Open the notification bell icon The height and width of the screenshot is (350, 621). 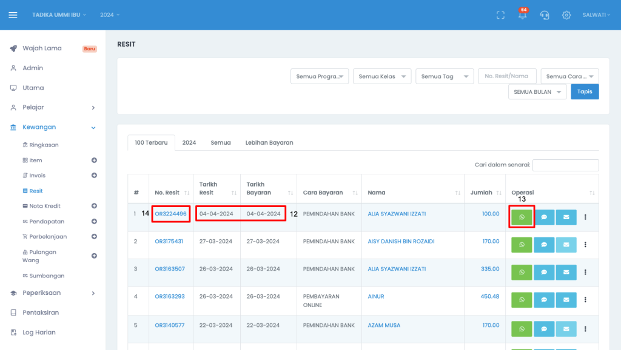point(522,15)
